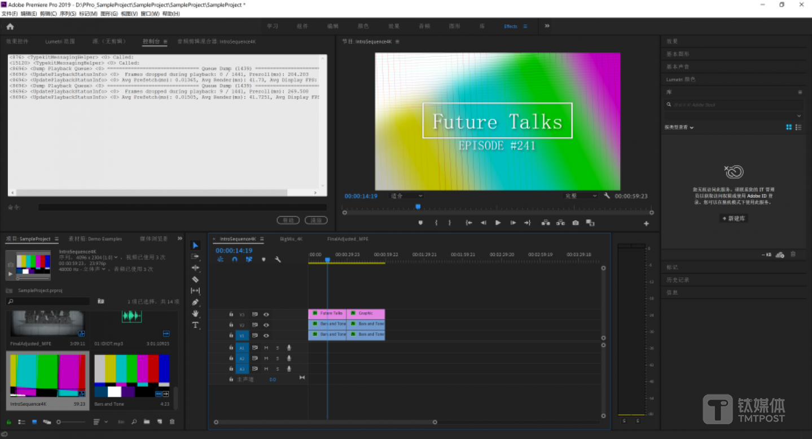Select the Pen tool
Screen dimensions: 812x439
[195, 302]
